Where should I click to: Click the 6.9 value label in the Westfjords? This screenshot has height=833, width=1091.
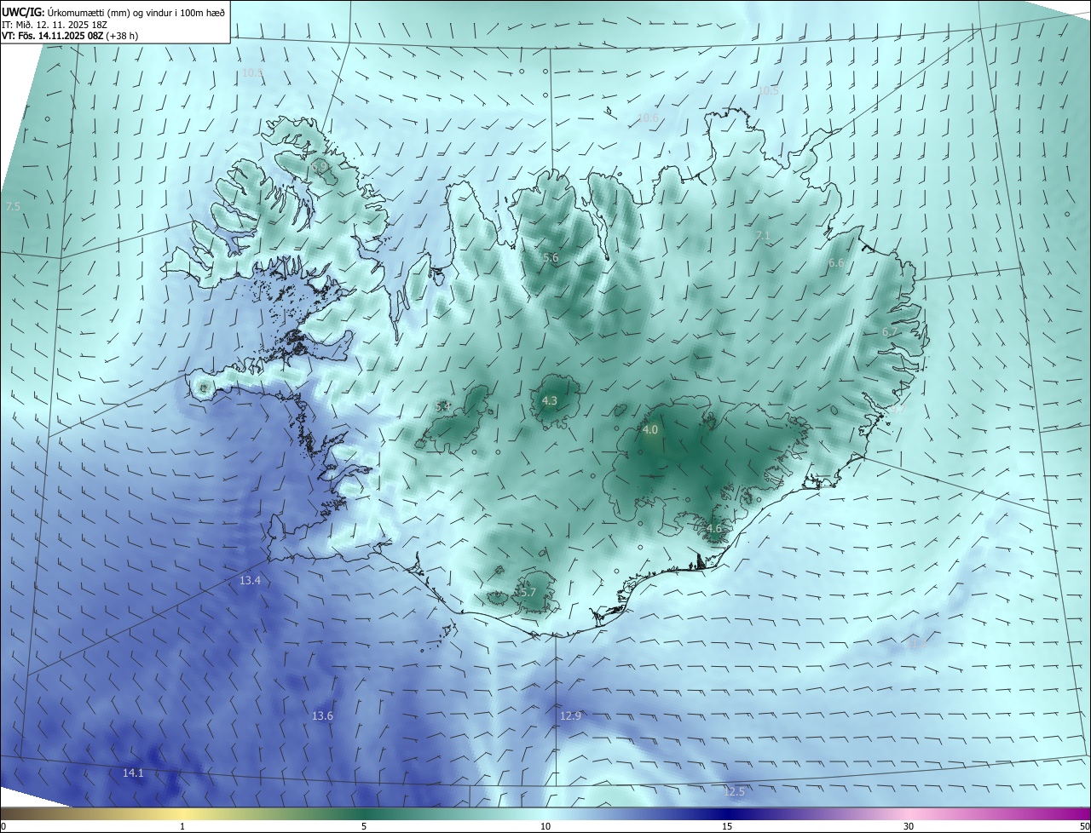tap(320, 169)
